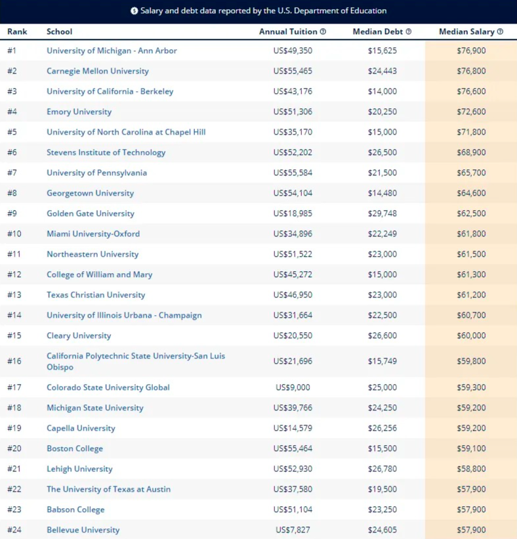Select the $61,300 salary value
This screenshot has height=539, width=517.
point(471,274)
